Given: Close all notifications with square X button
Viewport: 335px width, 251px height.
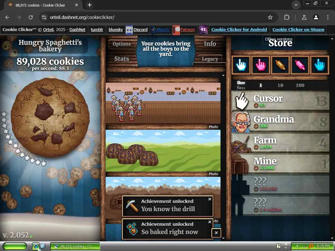Looking at the screenshot, I should tap(216, 233).
